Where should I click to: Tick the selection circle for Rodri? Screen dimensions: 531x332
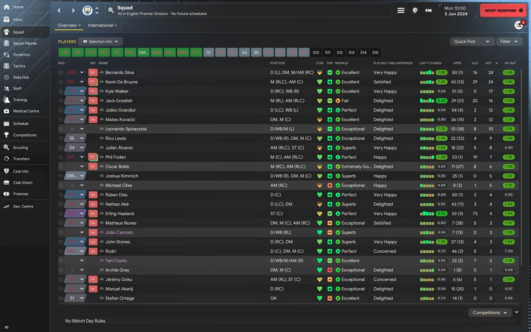pyautogui.click(x=61, y=251)
